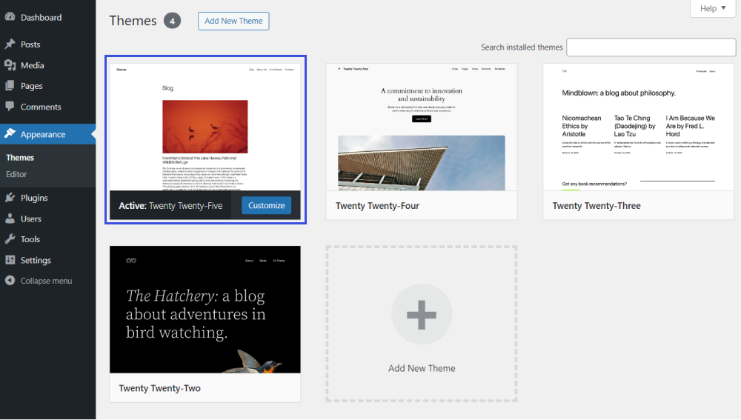Click the Add New Theme placeholder text
741x420 pixels.
click(422, 368)
